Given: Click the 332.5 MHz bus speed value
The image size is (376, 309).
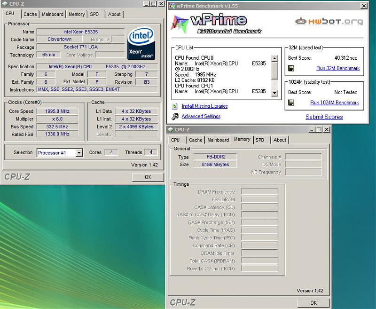Looking at the screenshot, I should [57, 127].
